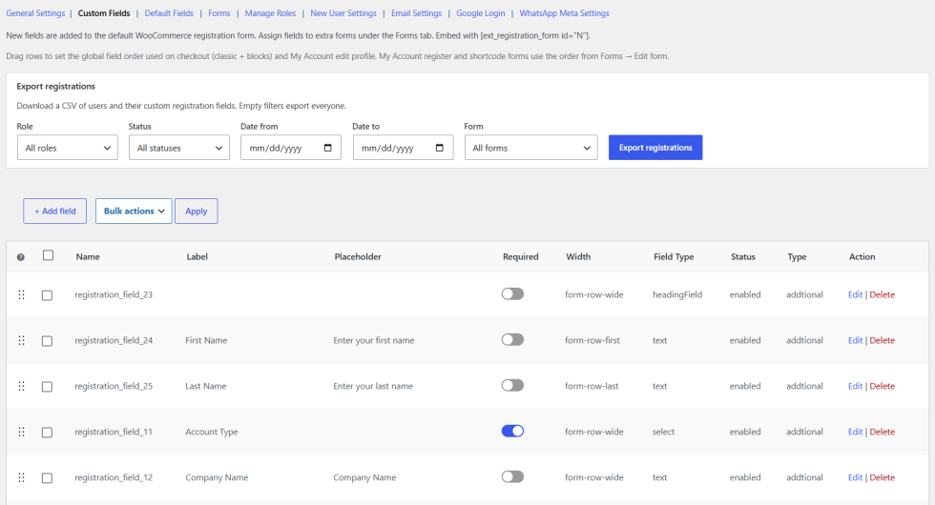Viewport: 935px width, 505px height.
Task: Click 'Enter your last name' placeholder text
Action: point(373,386)
